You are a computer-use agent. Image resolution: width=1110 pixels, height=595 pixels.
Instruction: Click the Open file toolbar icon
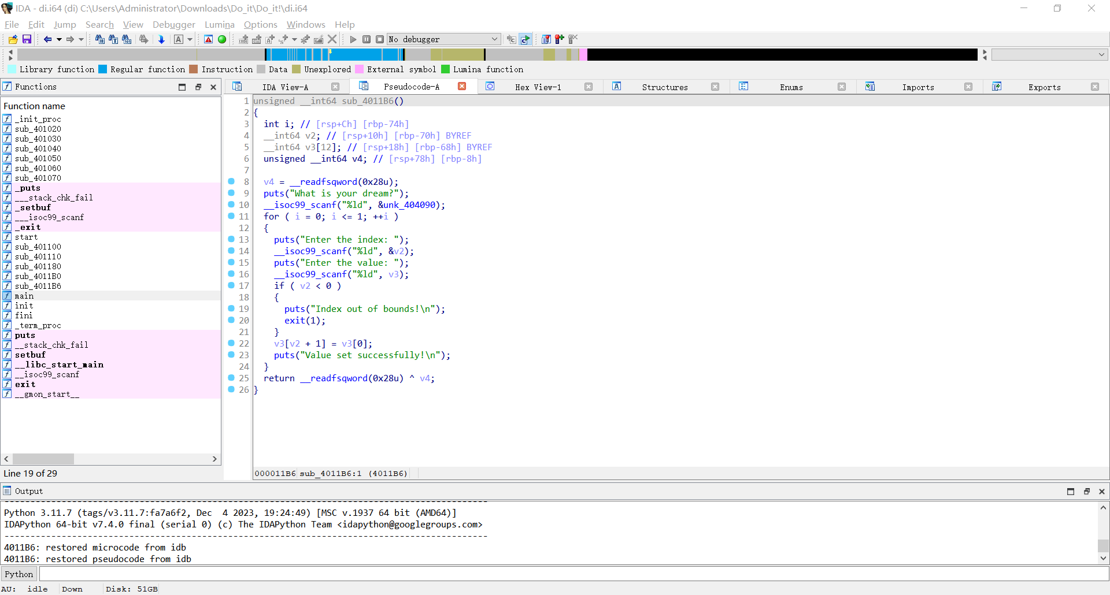tap(13, 39)
